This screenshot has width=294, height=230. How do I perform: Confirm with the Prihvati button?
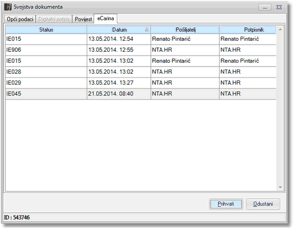click(x=226, y=204)
